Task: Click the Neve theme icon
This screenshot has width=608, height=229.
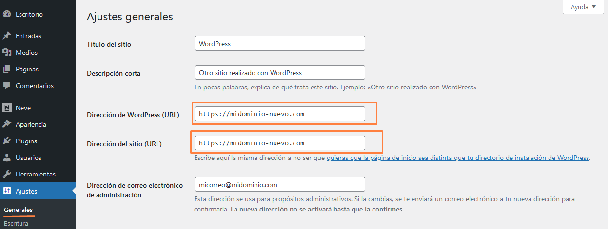Action: (7, 108)
